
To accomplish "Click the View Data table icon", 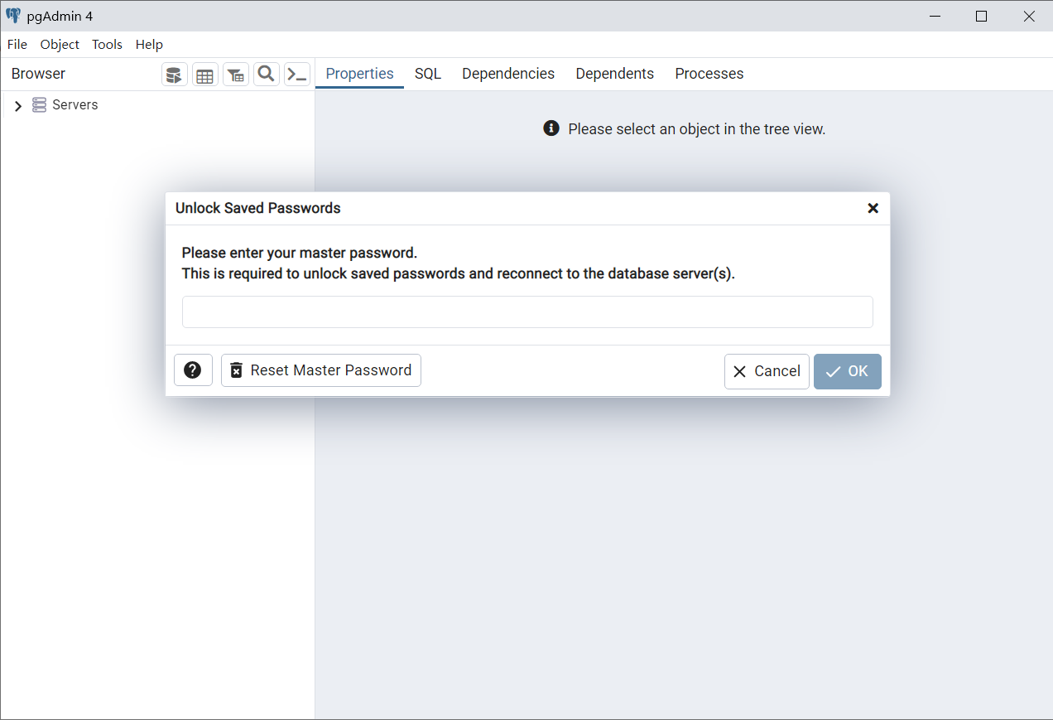I will pos(205,75).
